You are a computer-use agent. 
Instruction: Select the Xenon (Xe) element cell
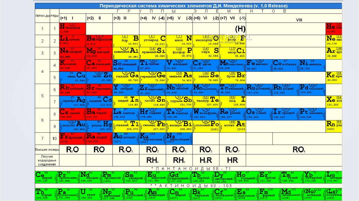coord(334,102)
